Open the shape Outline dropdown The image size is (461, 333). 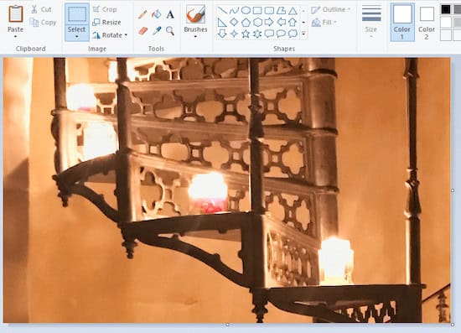pos(331,10)
